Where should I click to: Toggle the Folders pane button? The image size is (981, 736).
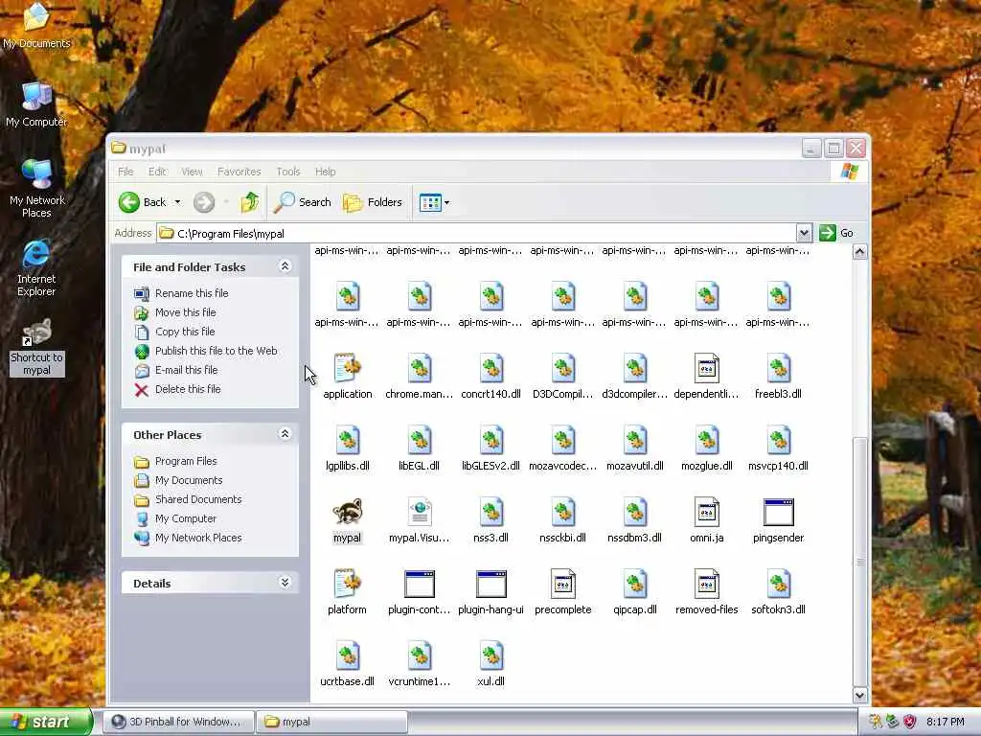pos(373,202)
